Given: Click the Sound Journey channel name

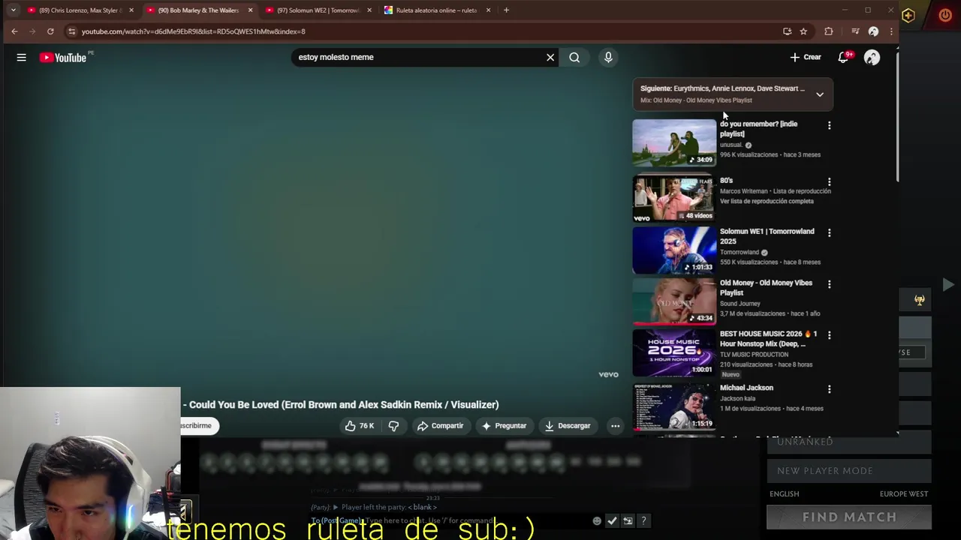Looking at the screenshot, I should click(740, 304).
